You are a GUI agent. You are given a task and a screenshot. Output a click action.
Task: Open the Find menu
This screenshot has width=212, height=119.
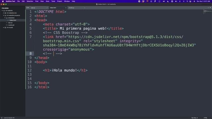tap(37, 1)
